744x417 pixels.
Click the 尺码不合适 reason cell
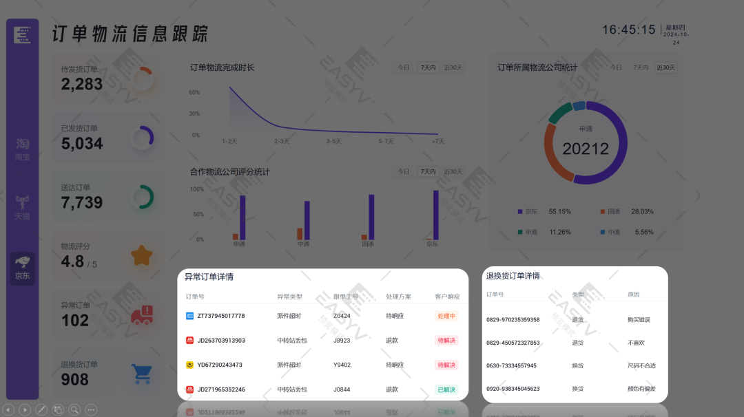(641, 366)
